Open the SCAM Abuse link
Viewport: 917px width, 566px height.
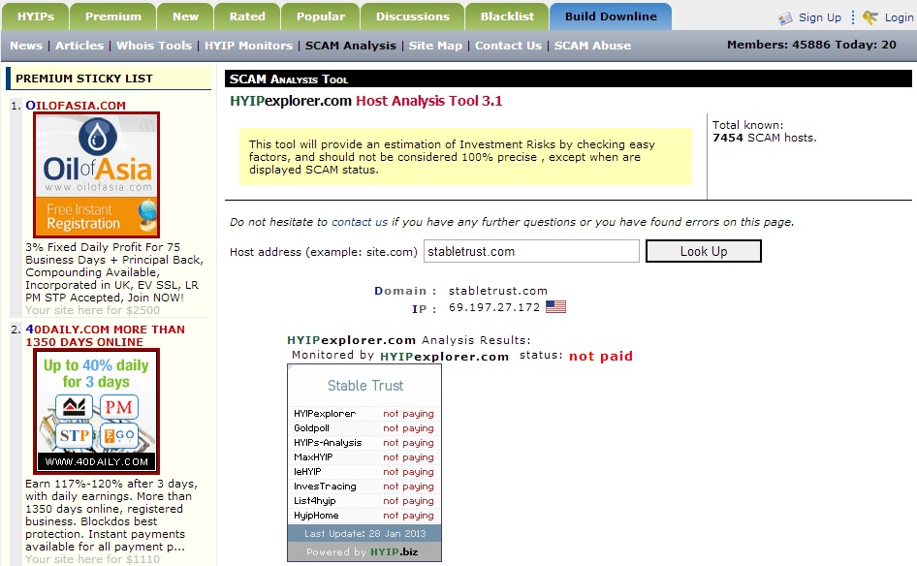click(x=592, y=46)
